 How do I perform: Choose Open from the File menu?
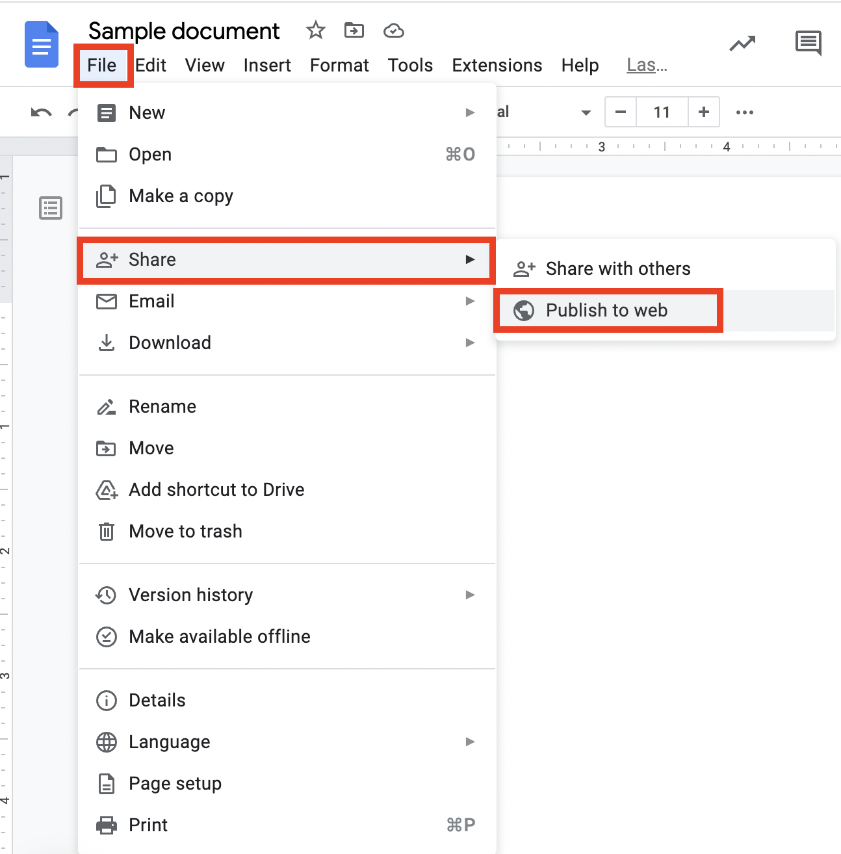point(287,154)
